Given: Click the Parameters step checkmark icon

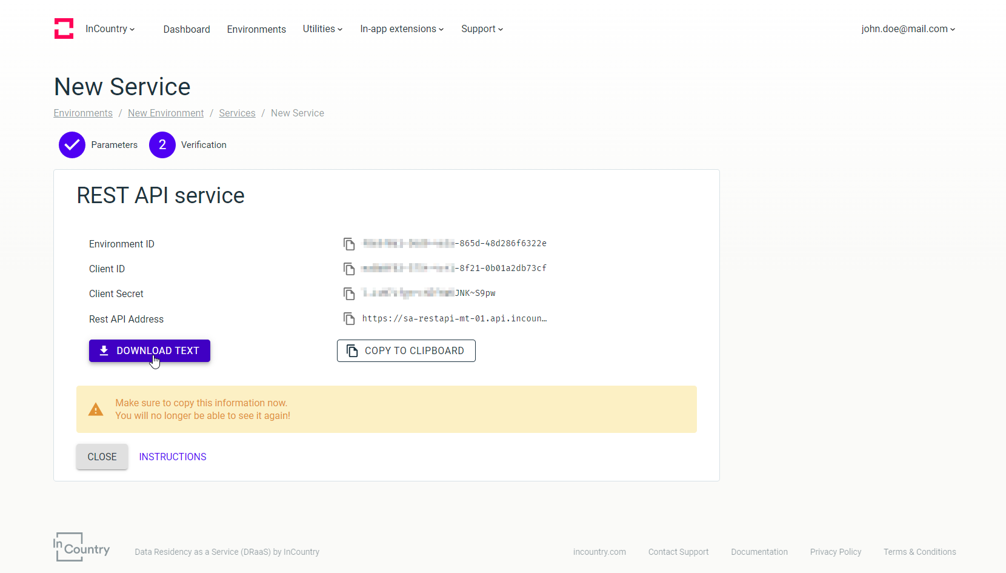Looking at the screenshot, I should tap(72, 145).
